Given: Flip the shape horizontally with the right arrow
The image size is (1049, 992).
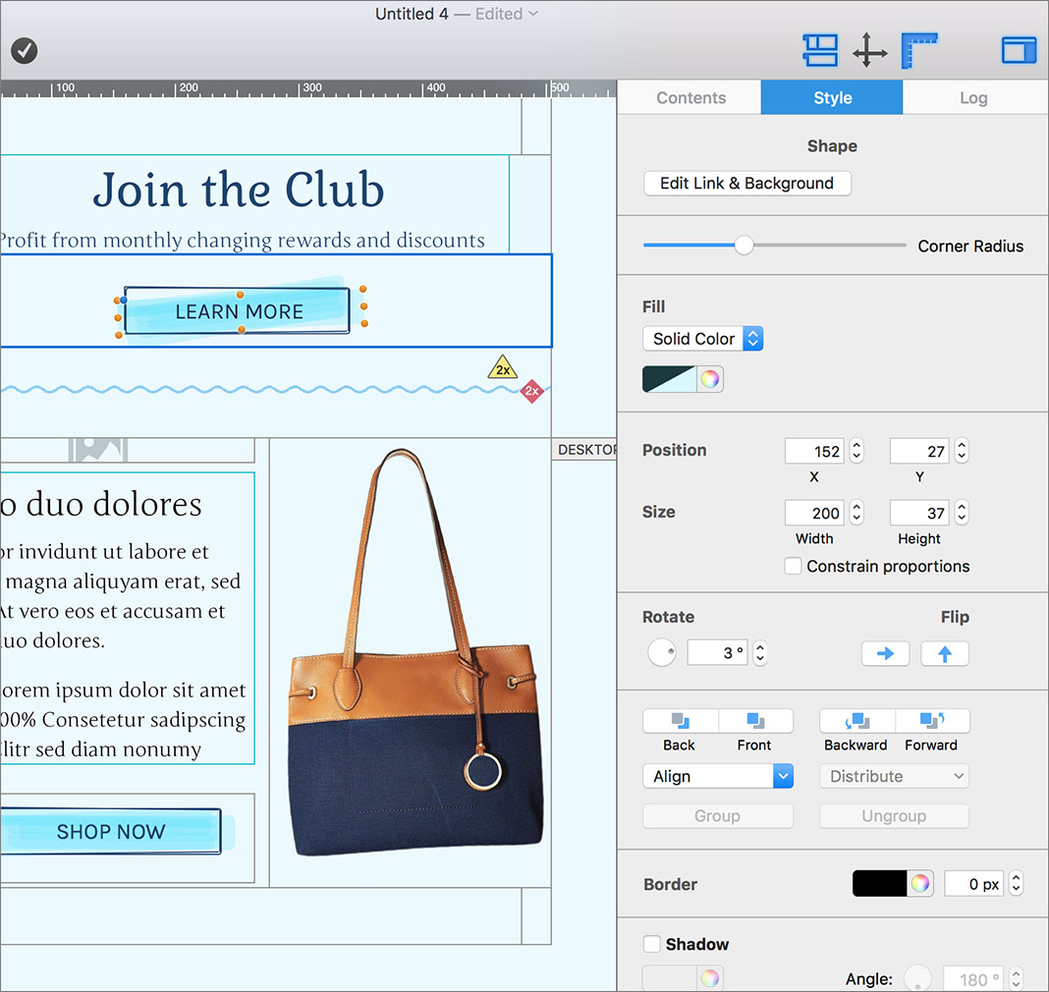Looking at the screenshot, I should [885, 653].
